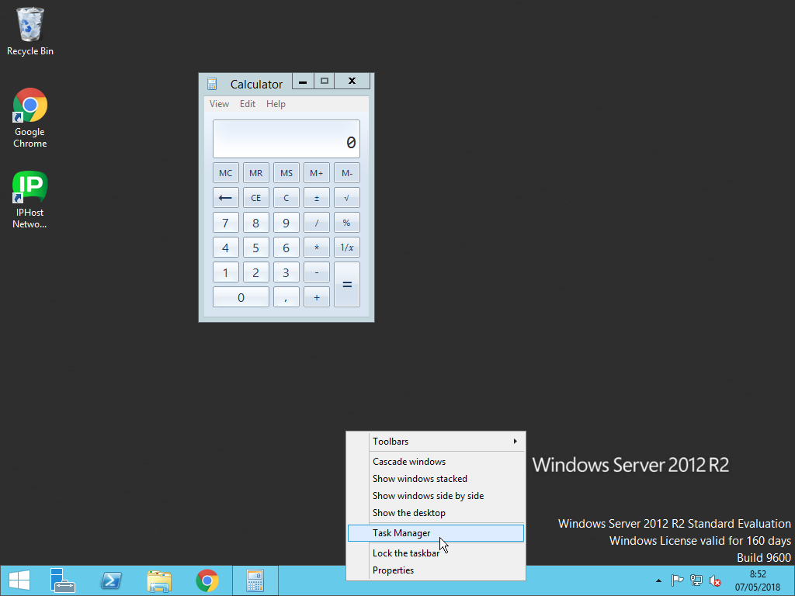Open the network status tray icon
The height and width of the screenshot is (596, 795).
696,580
